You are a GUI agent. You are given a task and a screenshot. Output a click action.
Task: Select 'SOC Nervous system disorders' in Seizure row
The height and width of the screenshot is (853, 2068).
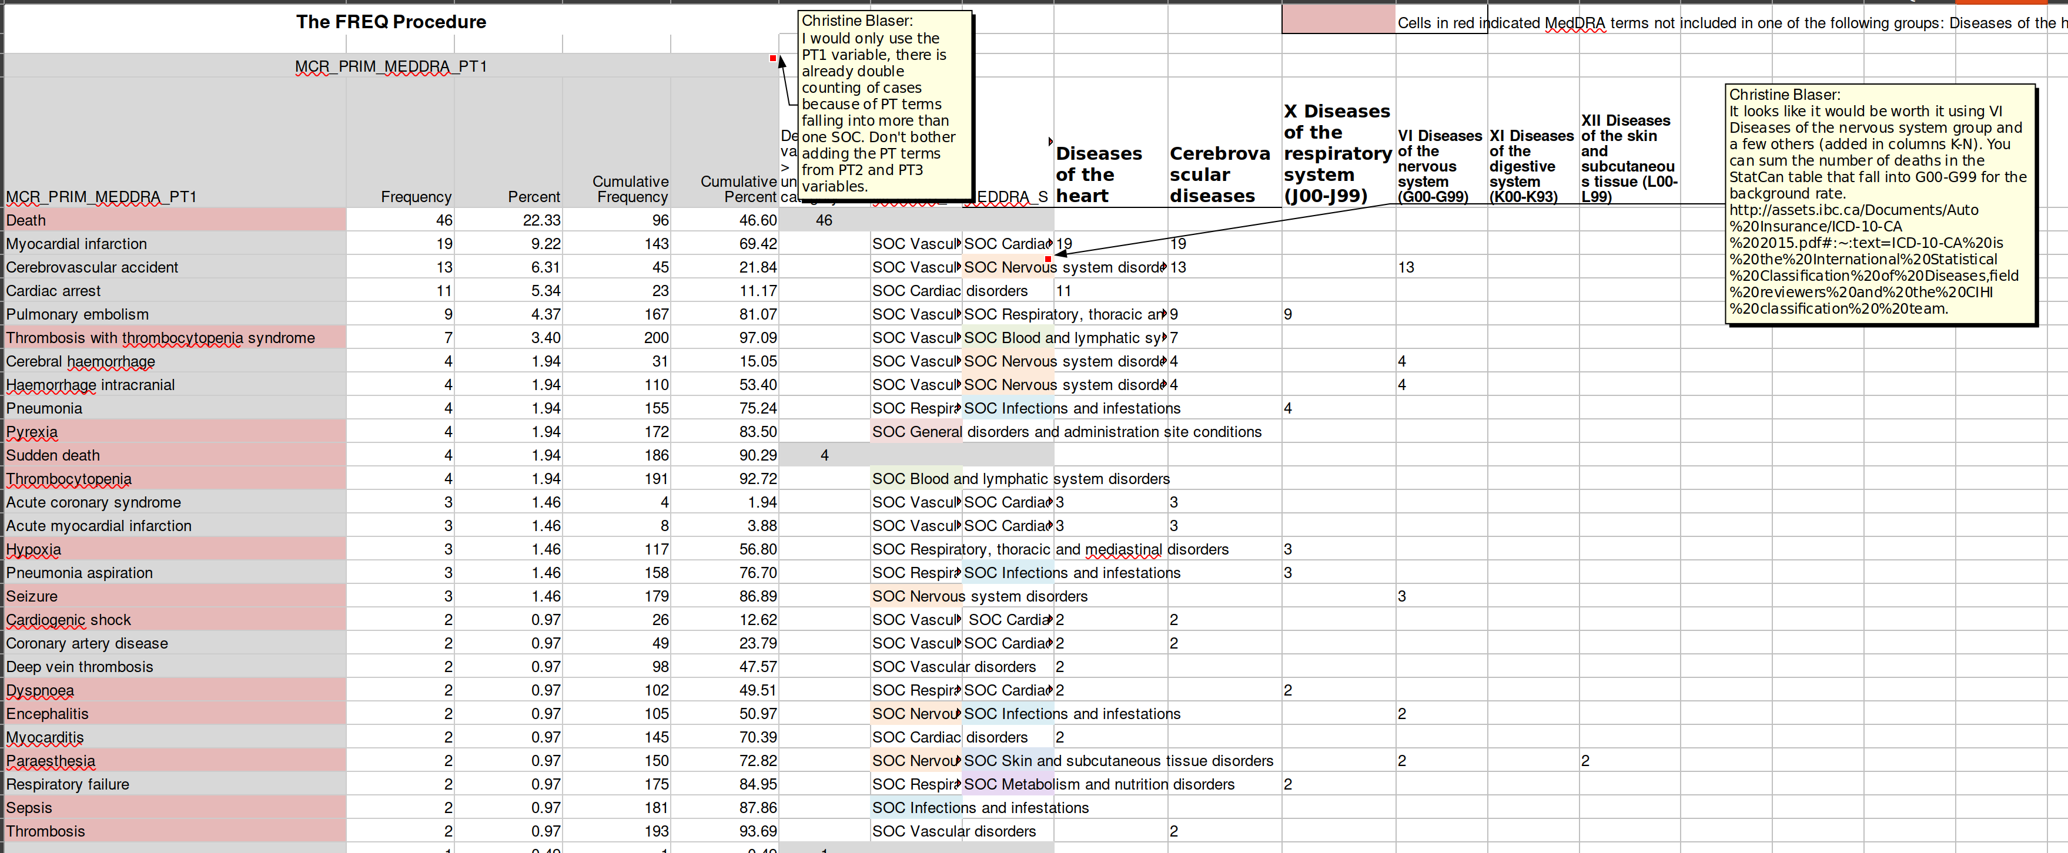979,596
